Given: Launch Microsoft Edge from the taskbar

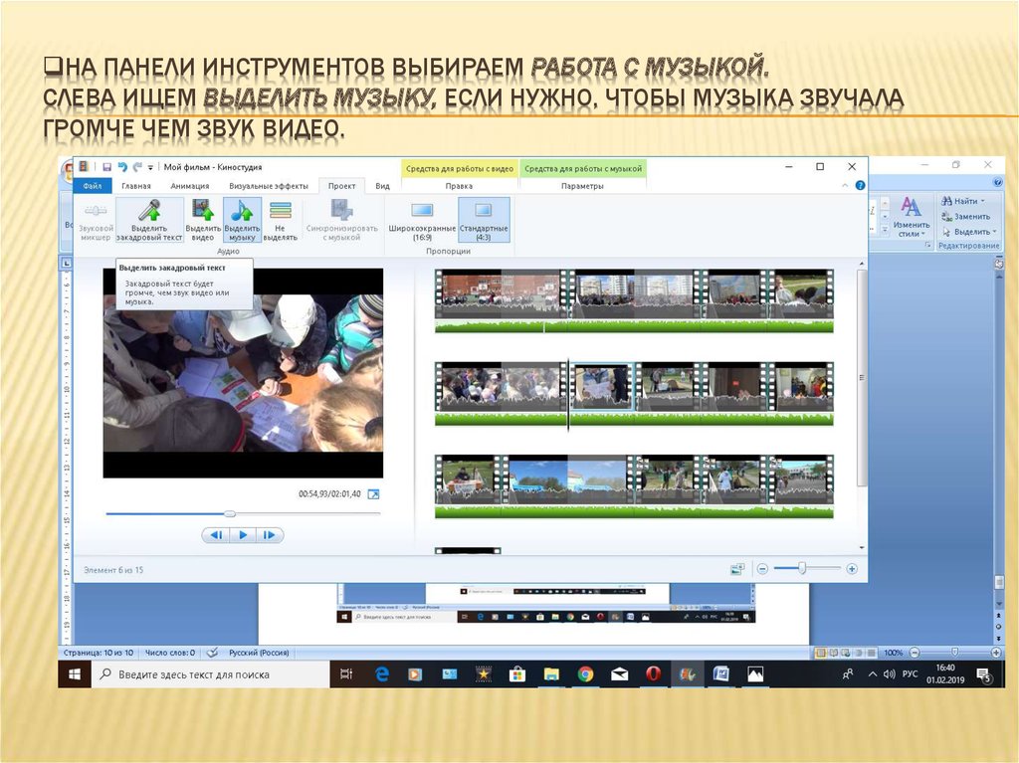Looking at the screenshot, I should tap(381, 674).
